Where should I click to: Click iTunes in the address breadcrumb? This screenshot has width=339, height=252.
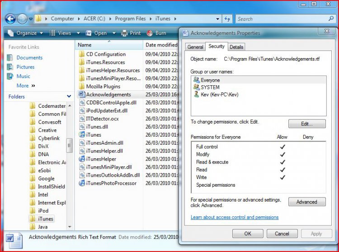point(163,19)
